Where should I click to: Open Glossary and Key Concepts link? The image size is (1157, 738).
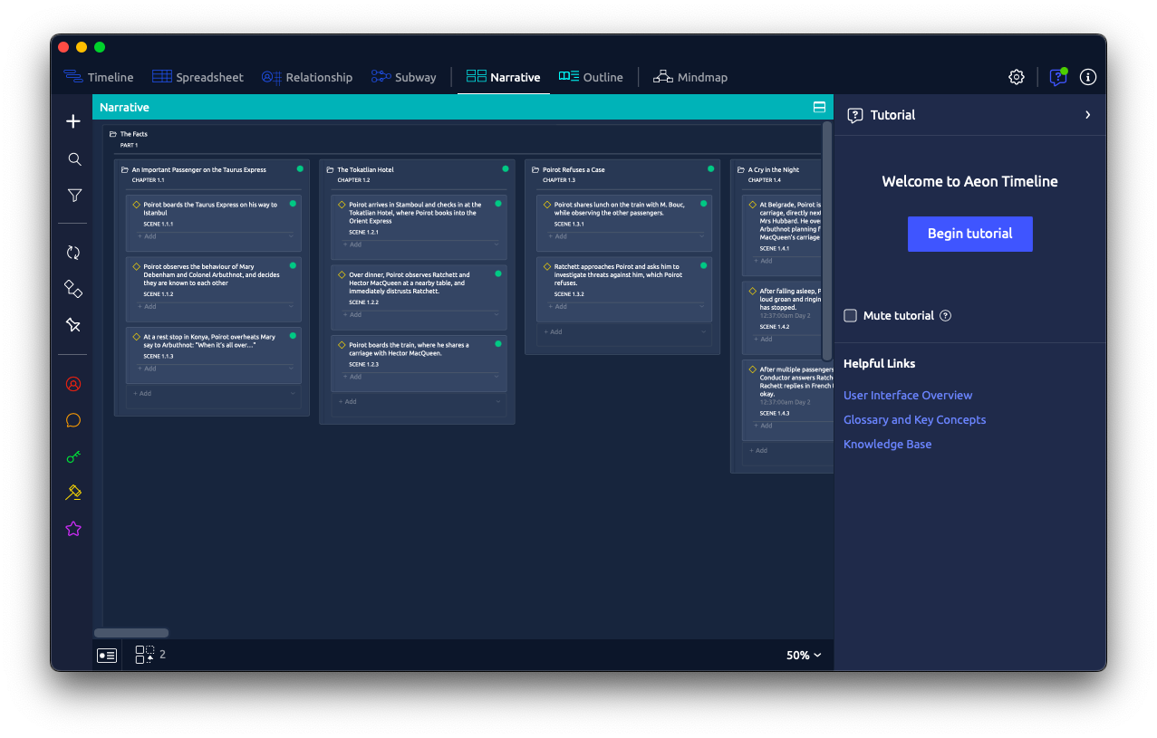click(914, 420)
